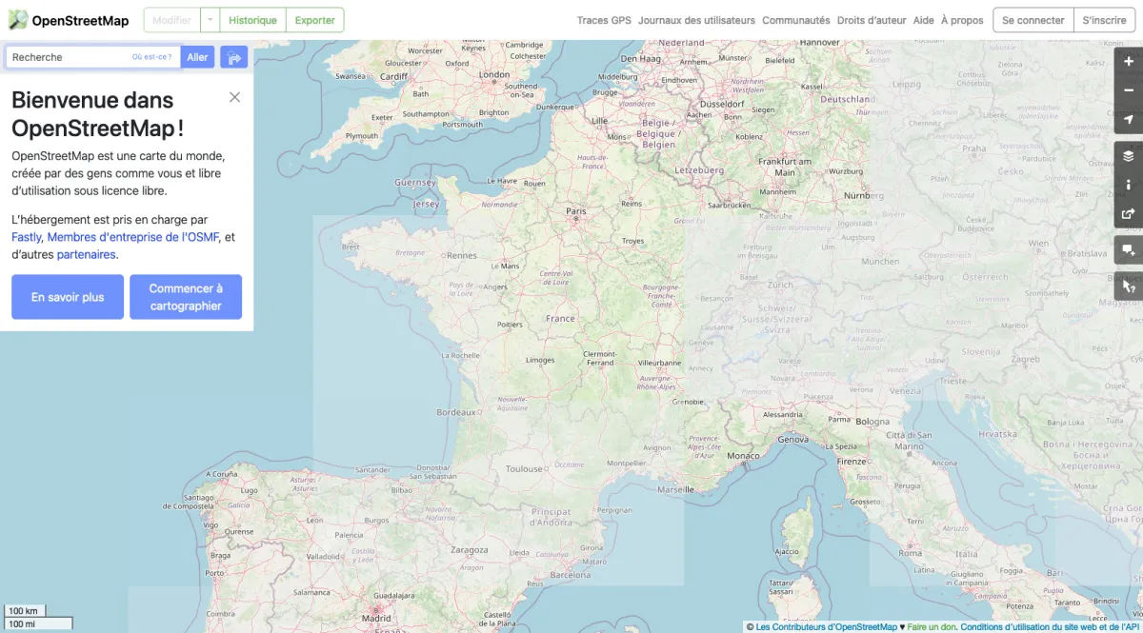
Task: Click the Limoges label on the map
Action: point(540,360)
